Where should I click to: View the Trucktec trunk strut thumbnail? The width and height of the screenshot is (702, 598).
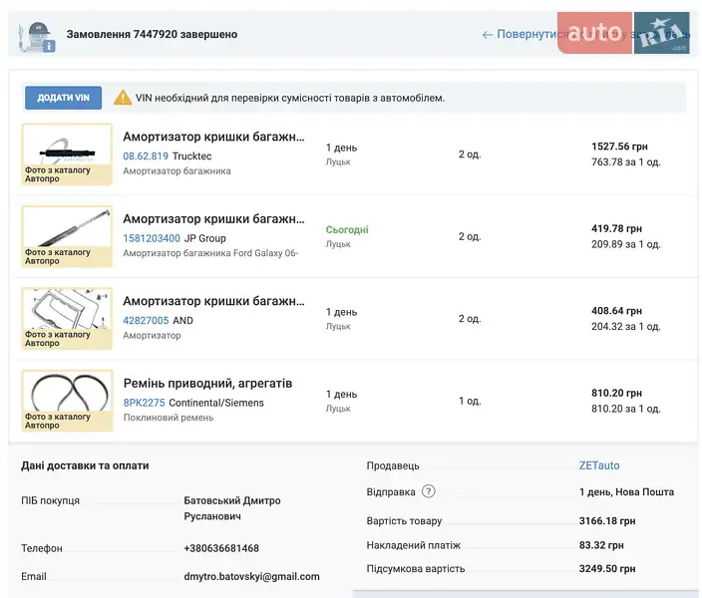[x=67, y=153]
